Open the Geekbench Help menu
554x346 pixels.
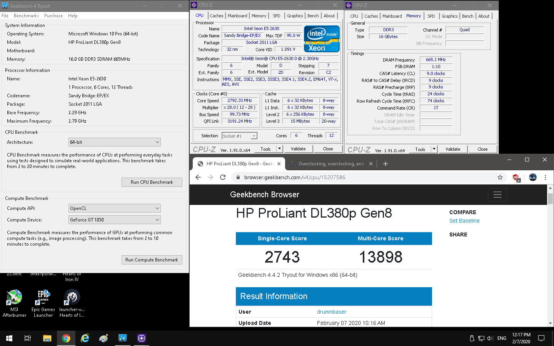tap(73, 16)
